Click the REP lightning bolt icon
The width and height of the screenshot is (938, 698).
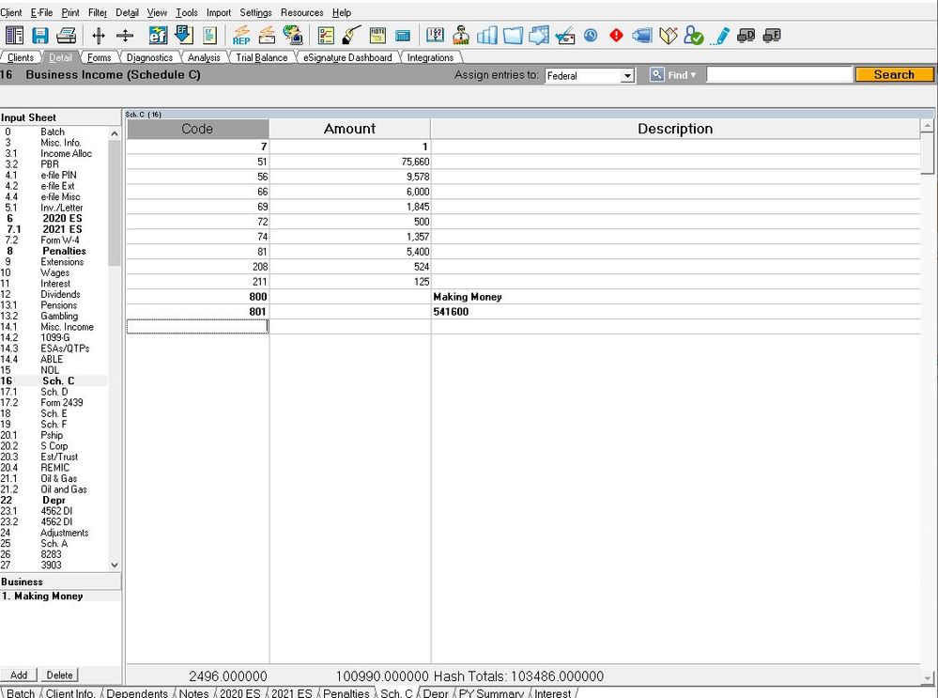(241, 36)
